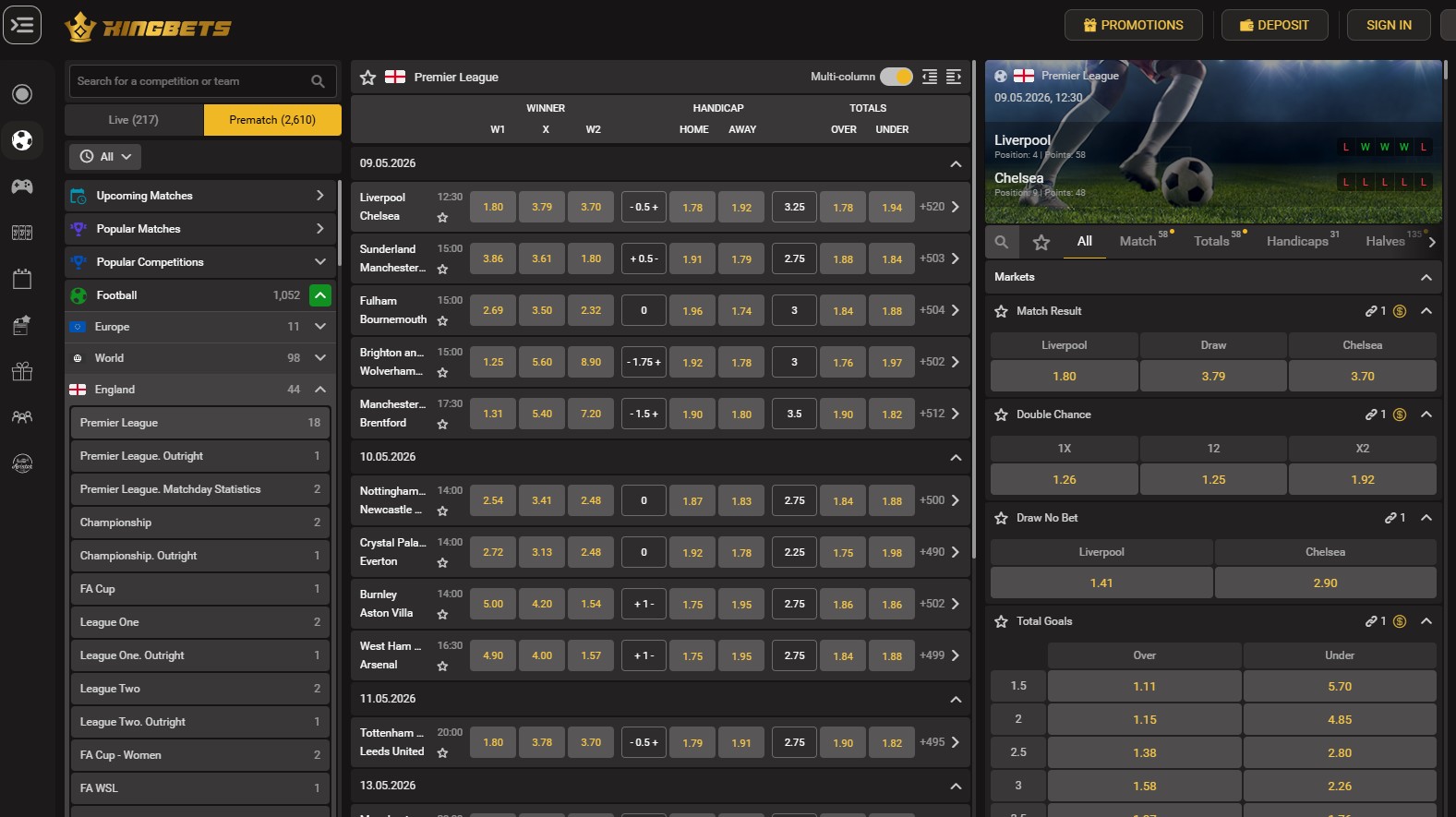Viewport: 1456px width, 817px height.
Task: Collapse the Football category green chevron
Action: (x=320, y=295)
